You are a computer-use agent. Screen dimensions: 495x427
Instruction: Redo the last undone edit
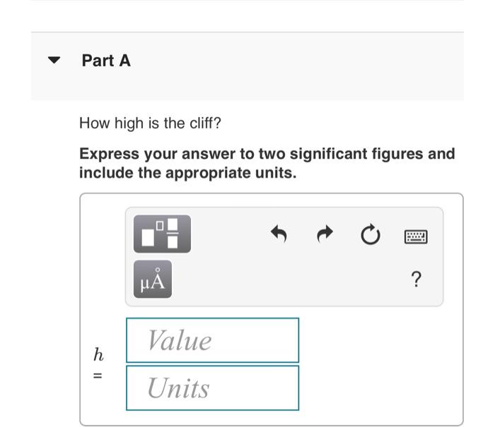coord(325,234)
